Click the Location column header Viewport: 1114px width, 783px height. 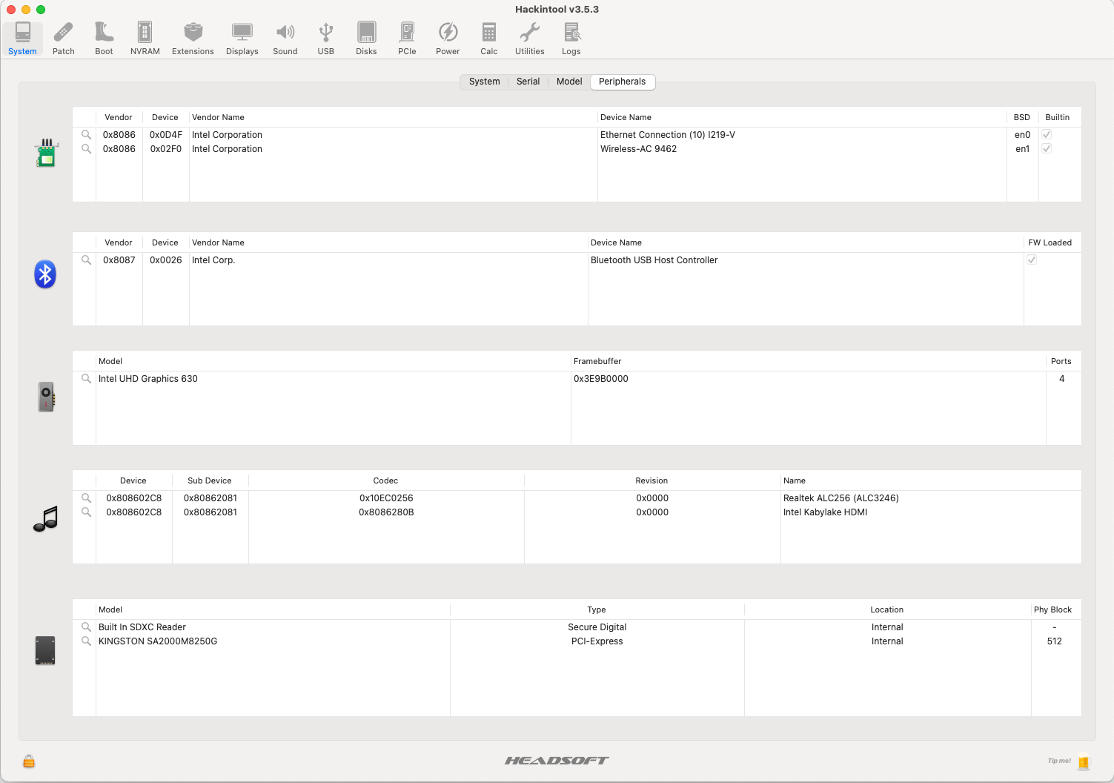coord(886,609)
